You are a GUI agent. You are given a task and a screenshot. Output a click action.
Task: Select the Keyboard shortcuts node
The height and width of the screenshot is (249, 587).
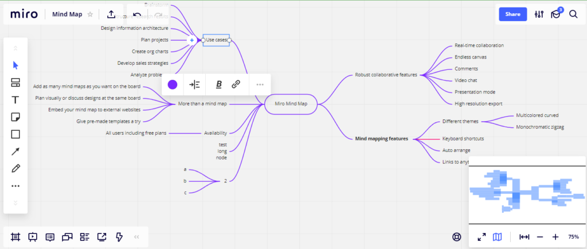463,138
